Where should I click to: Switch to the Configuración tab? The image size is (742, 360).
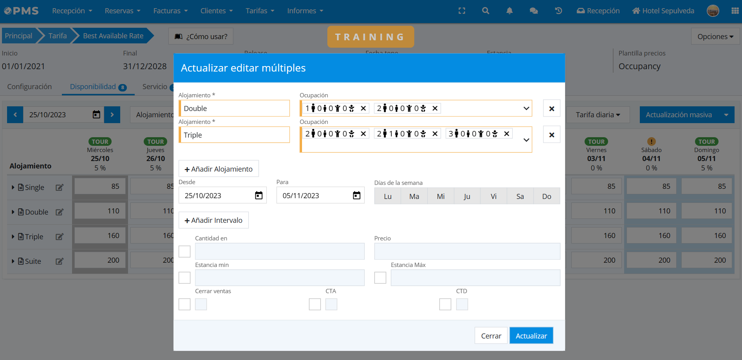[29, 87]
